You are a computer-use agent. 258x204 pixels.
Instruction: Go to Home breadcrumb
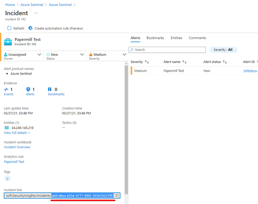[x=10, y=5]
